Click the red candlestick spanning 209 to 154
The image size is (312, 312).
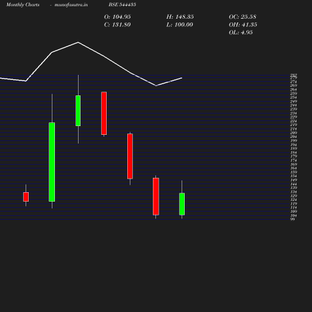130,156
